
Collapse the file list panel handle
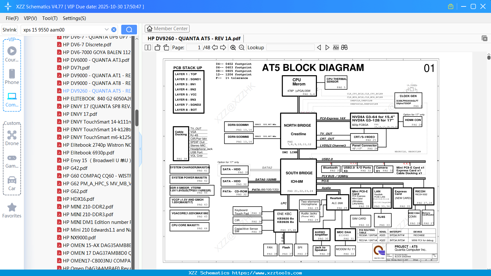coord(140,149)
